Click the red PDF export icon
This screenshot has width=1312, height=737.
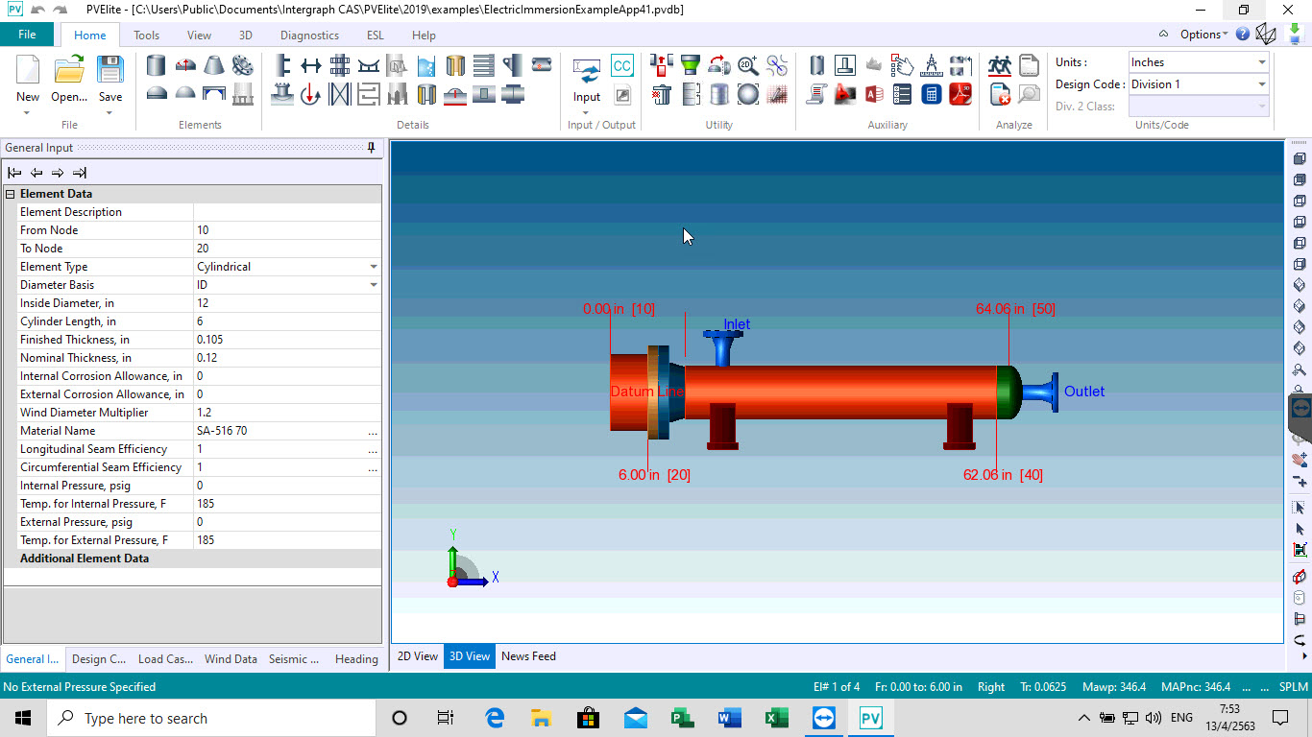tap(960, 94)
